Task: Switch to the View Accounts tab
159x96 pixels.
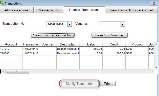Action: point(49,10)
